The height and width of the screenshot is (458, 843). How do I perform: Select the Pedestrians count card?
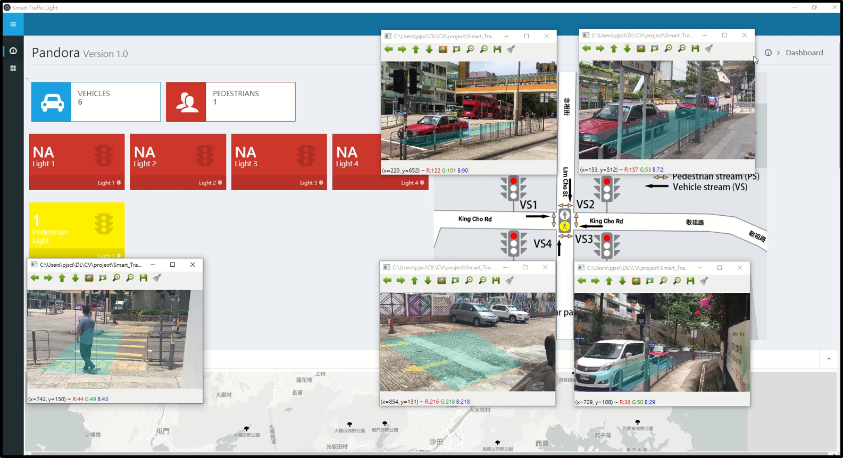point(230,101)
